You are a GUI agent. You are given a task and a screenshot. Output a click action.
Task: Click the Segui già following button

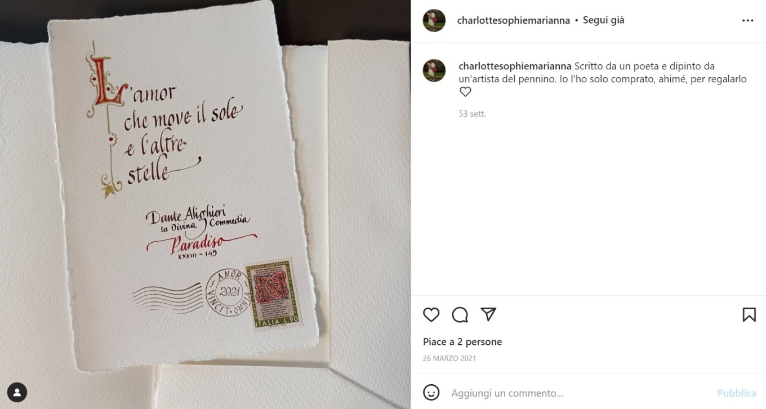point(604,20)
